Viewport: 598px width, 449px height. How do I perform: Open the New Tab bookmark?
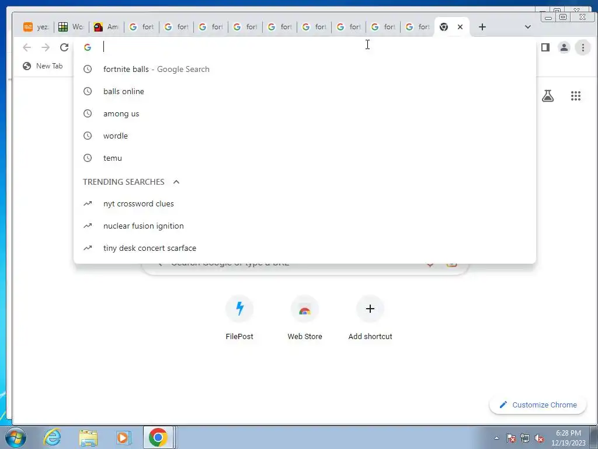(42, 66)
